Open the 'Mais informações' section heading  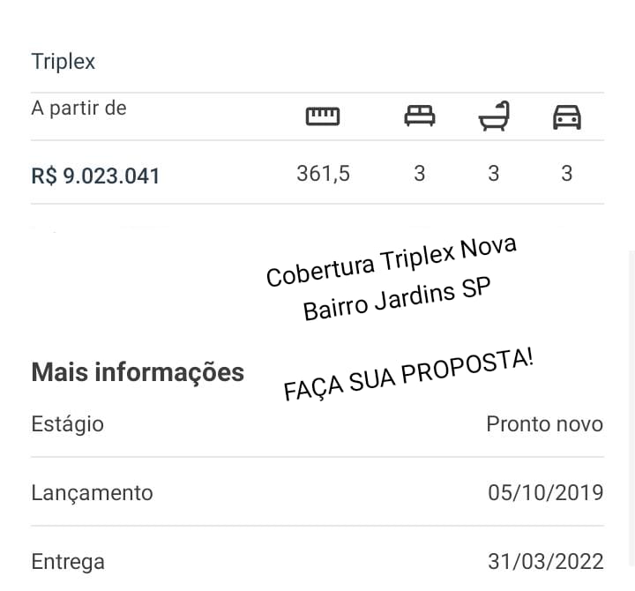coord(138,372)
